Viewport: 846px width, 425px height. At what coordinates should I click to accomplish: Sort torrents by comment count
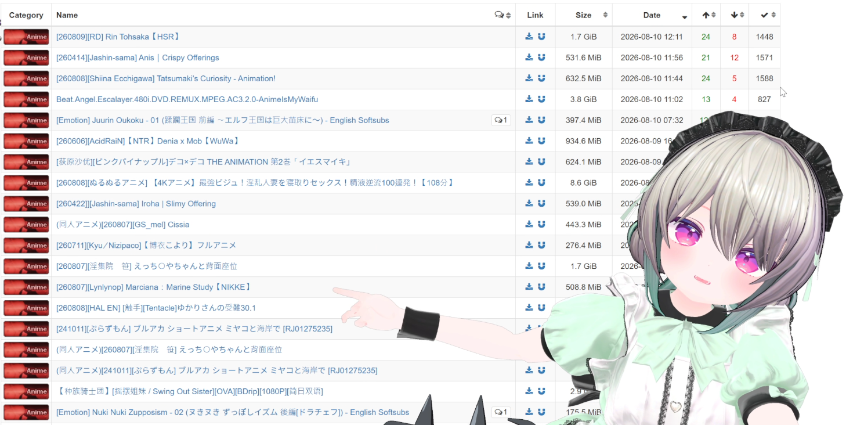pyautogui.click(x=502, y=15)
